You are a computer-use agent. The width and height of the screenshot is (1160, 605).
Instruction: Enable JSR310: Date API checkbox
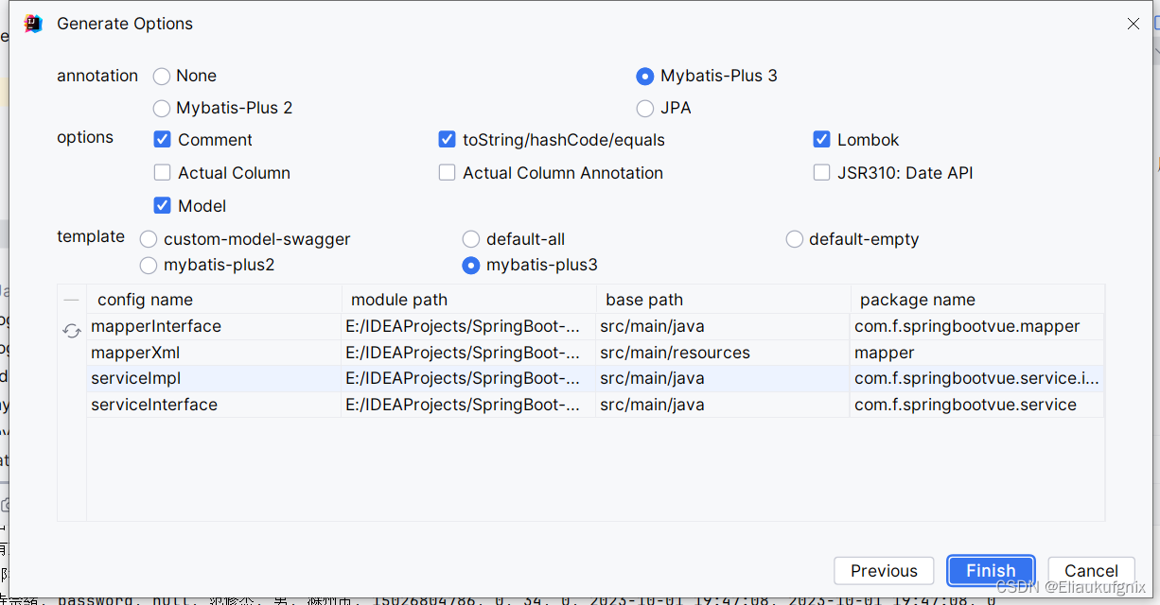click(x=821, y=173)
